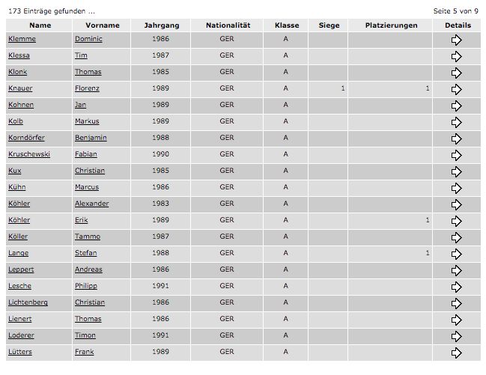Click first name link Philipp
This screenshot has height=375, width=486.
pyautogui.click(x=86, y=286)
